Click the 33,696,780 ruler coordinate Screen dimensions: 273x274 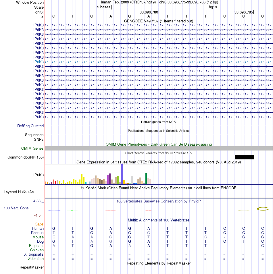point(149,12)
